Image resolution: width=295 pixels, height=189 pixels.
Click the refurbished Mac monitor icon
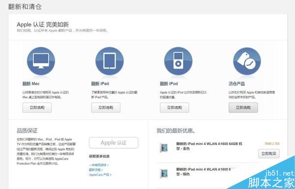(41, 61)
